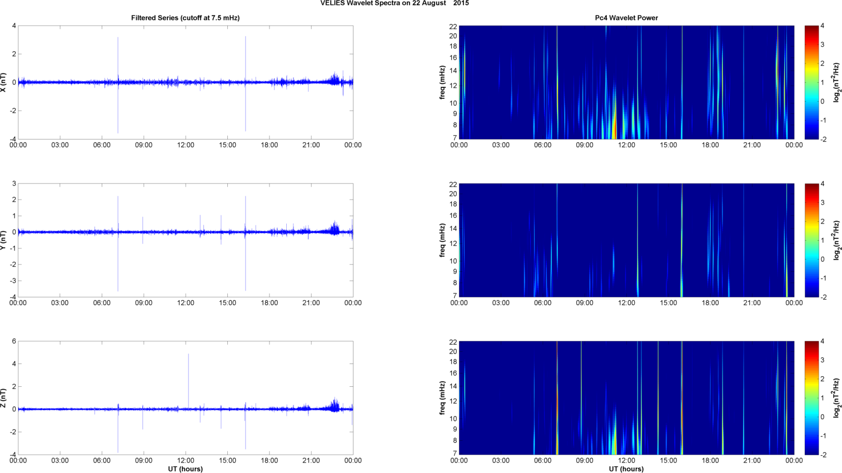Click the 'Filtered Series (cutoff at 7.5 mHz)' heading
Viewport: 842px width, 473px height.
coord(185,18)
